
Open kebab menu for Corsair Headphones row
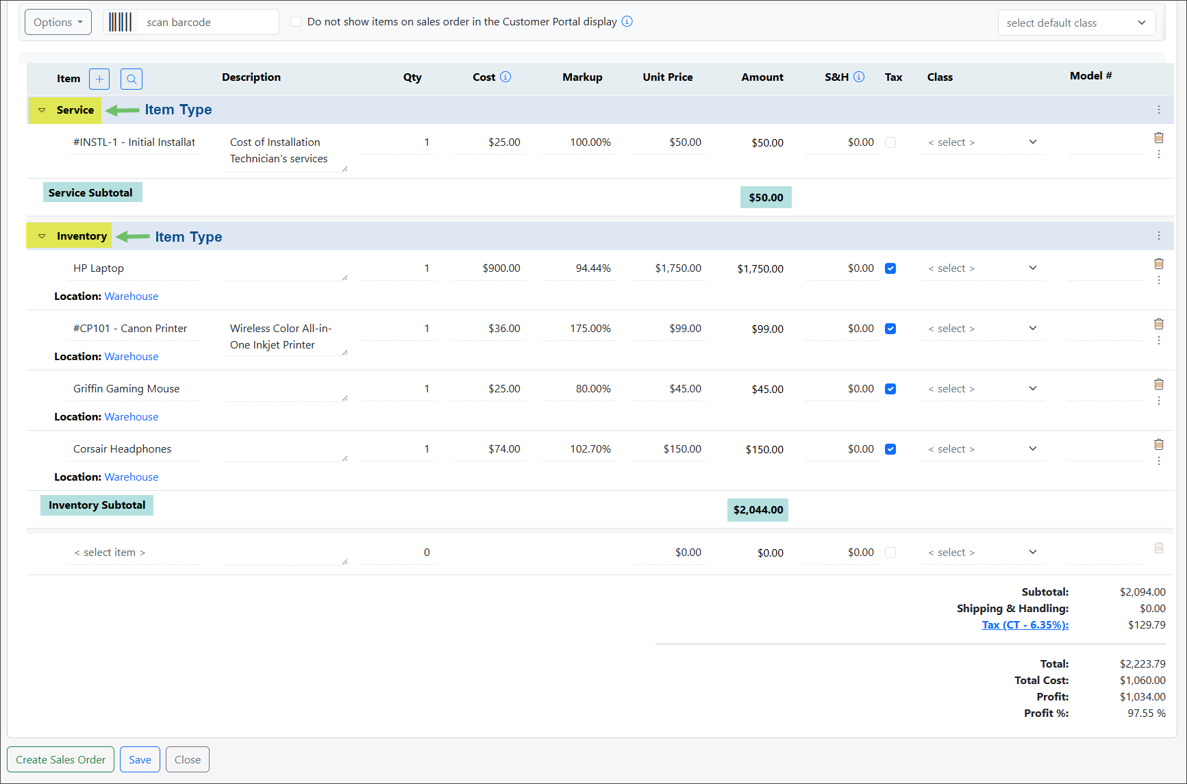(x=1159, y=461)
